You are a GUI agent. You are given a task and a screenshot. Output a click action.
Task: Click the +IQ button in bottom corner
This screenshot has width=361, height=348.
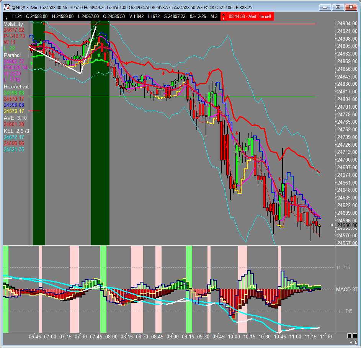click(x=354, y=342)
